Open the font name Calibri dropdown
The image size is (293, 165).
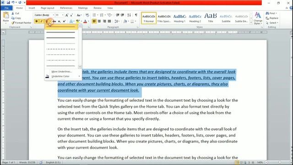53,15
